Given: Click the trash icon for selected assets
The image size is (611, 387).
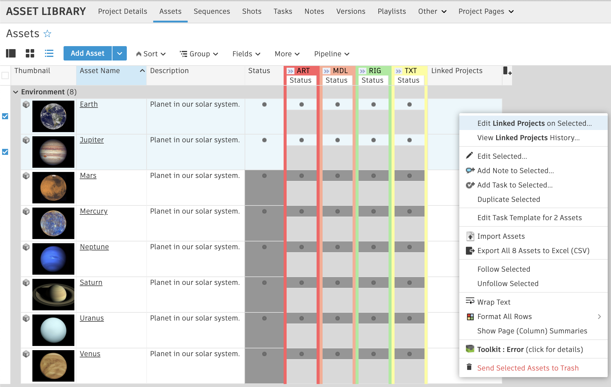Looking at the screenshot, I should tap(469, 367).
